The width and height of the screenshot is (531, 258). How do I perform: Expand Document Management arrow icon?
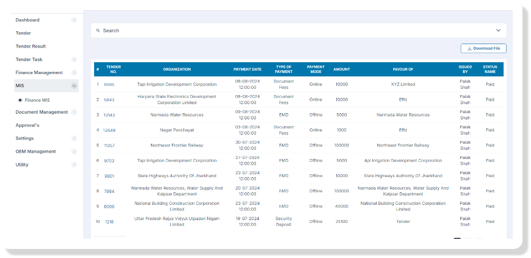tap(74, 112)
